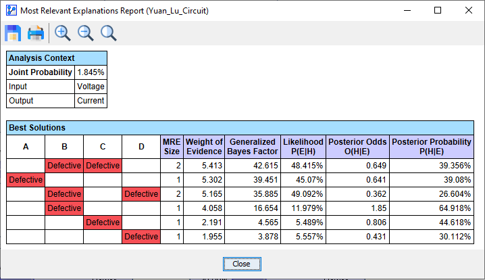Screen dimensions: 485x280
Task: Minimize the report window
Action: pos(407,11)
